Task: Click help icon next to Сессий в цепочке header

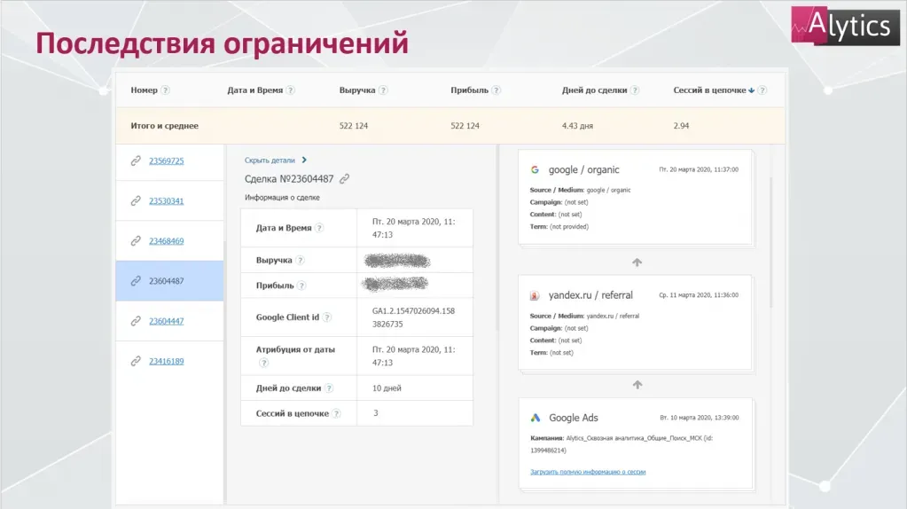Action: 762,90
